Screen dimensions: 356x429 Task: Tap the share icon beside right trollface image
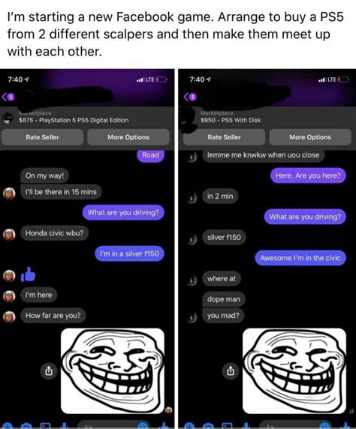pyautogui.click(x=231, y=371)
